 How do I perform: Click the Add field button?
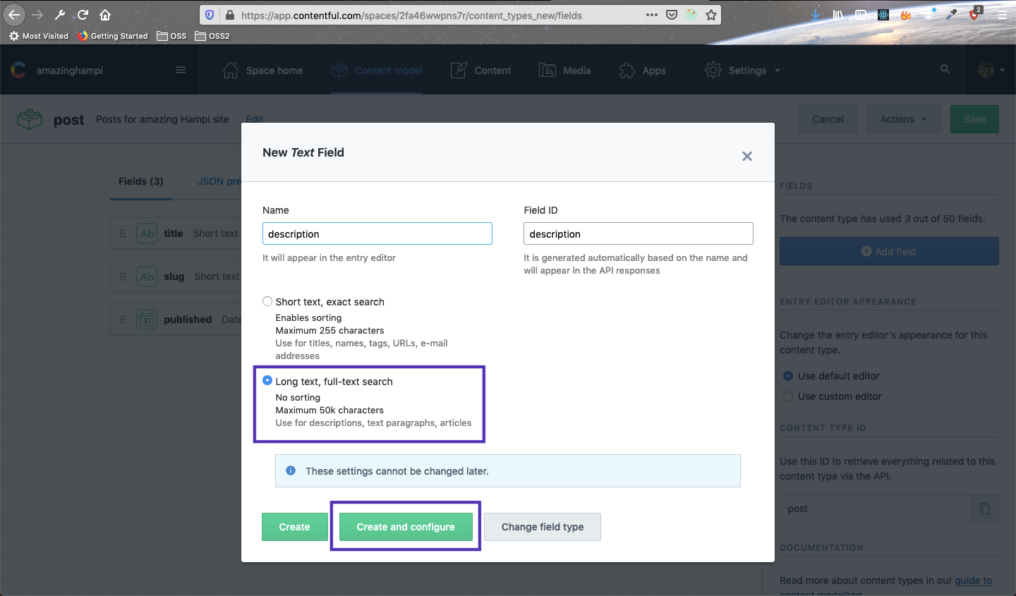[x=889, y=251]
